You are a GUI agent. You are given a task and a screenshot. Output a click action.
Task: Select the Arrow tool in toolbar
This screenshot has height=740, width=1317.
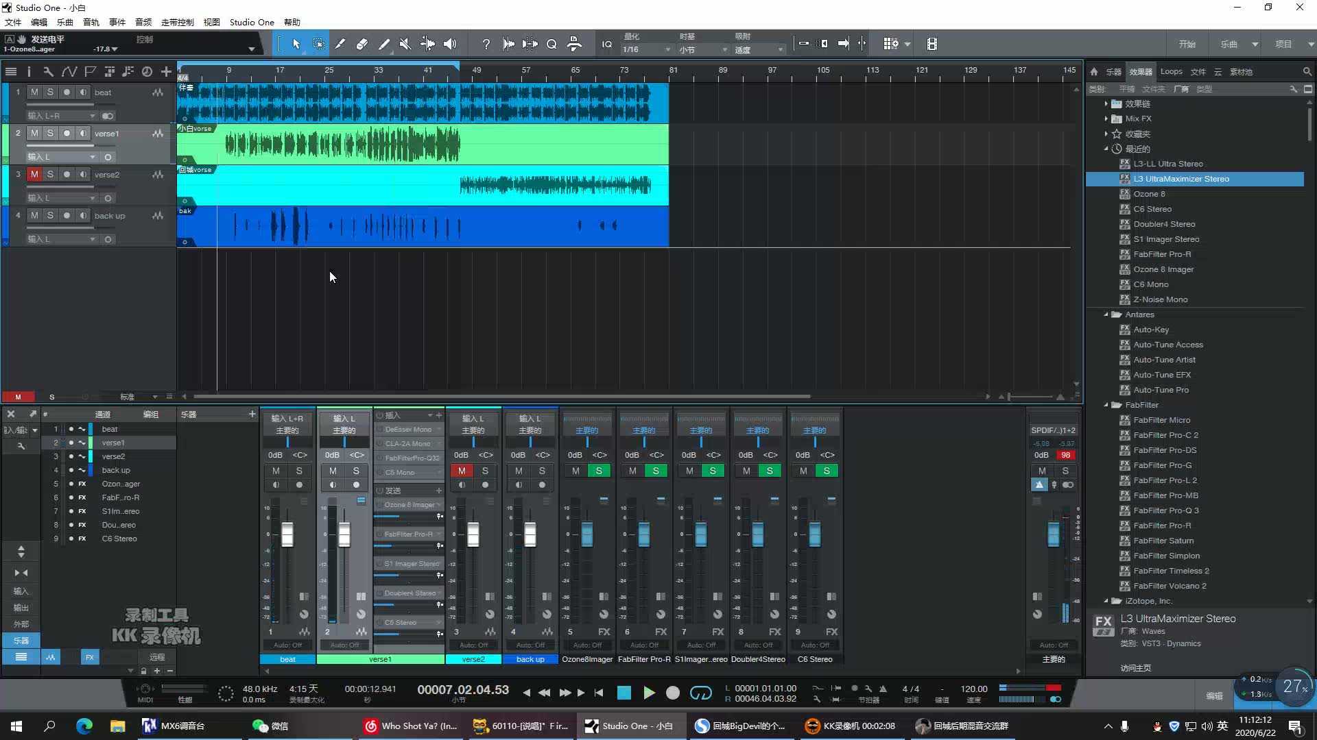(x=296, y=44)
